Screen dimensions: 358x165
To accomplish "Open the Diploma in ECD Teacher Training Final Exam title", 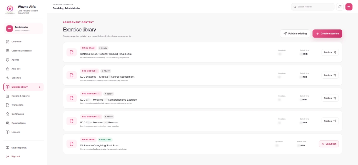I will (106, 54).
